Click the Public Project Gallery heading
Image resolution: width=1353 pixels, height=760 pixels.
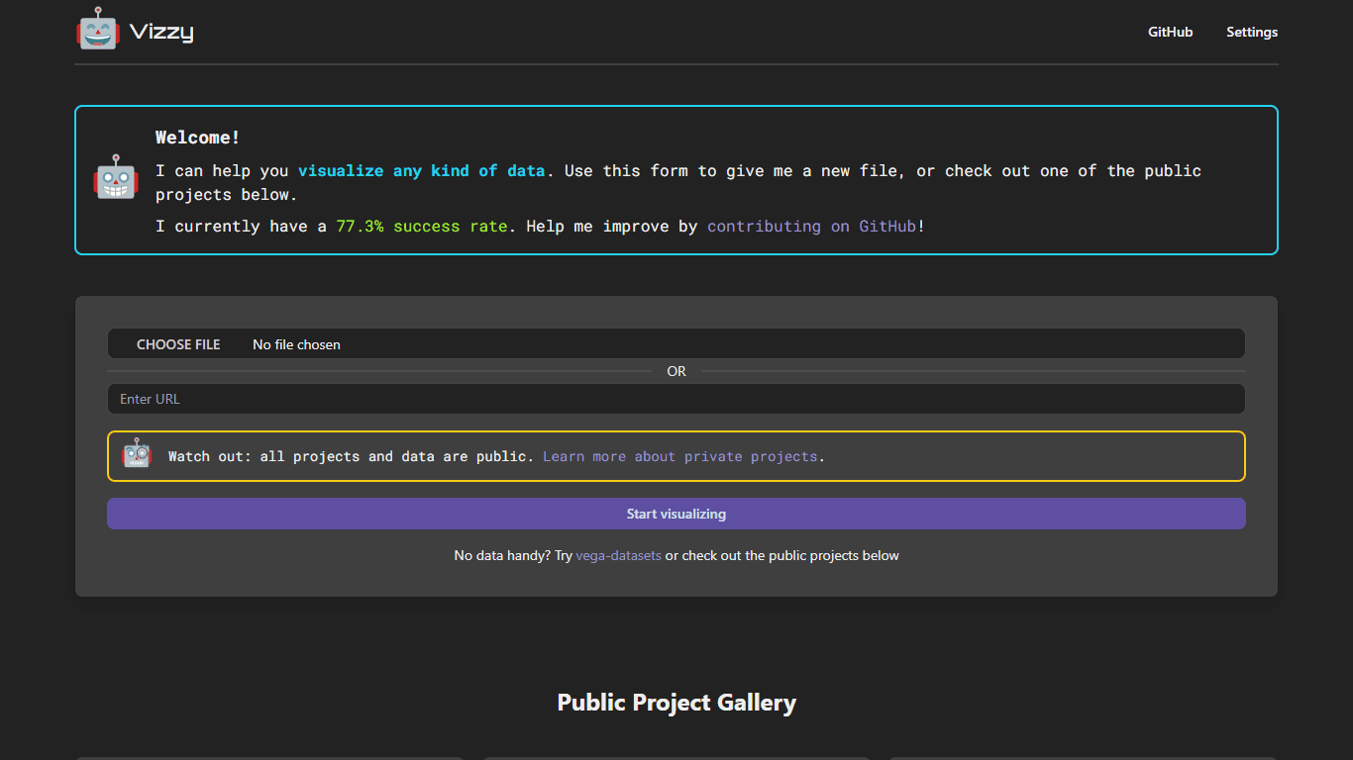676,703
